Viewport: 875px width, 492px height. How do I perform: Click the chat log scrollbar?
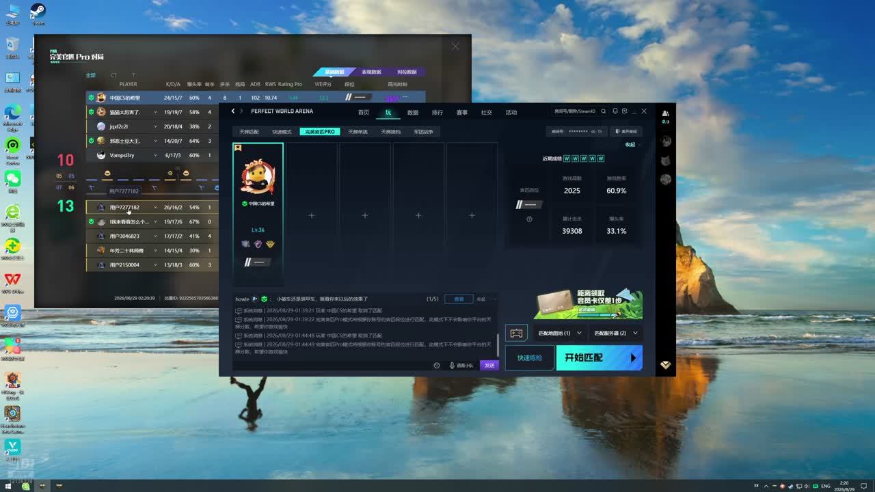(x=498, y=344)
